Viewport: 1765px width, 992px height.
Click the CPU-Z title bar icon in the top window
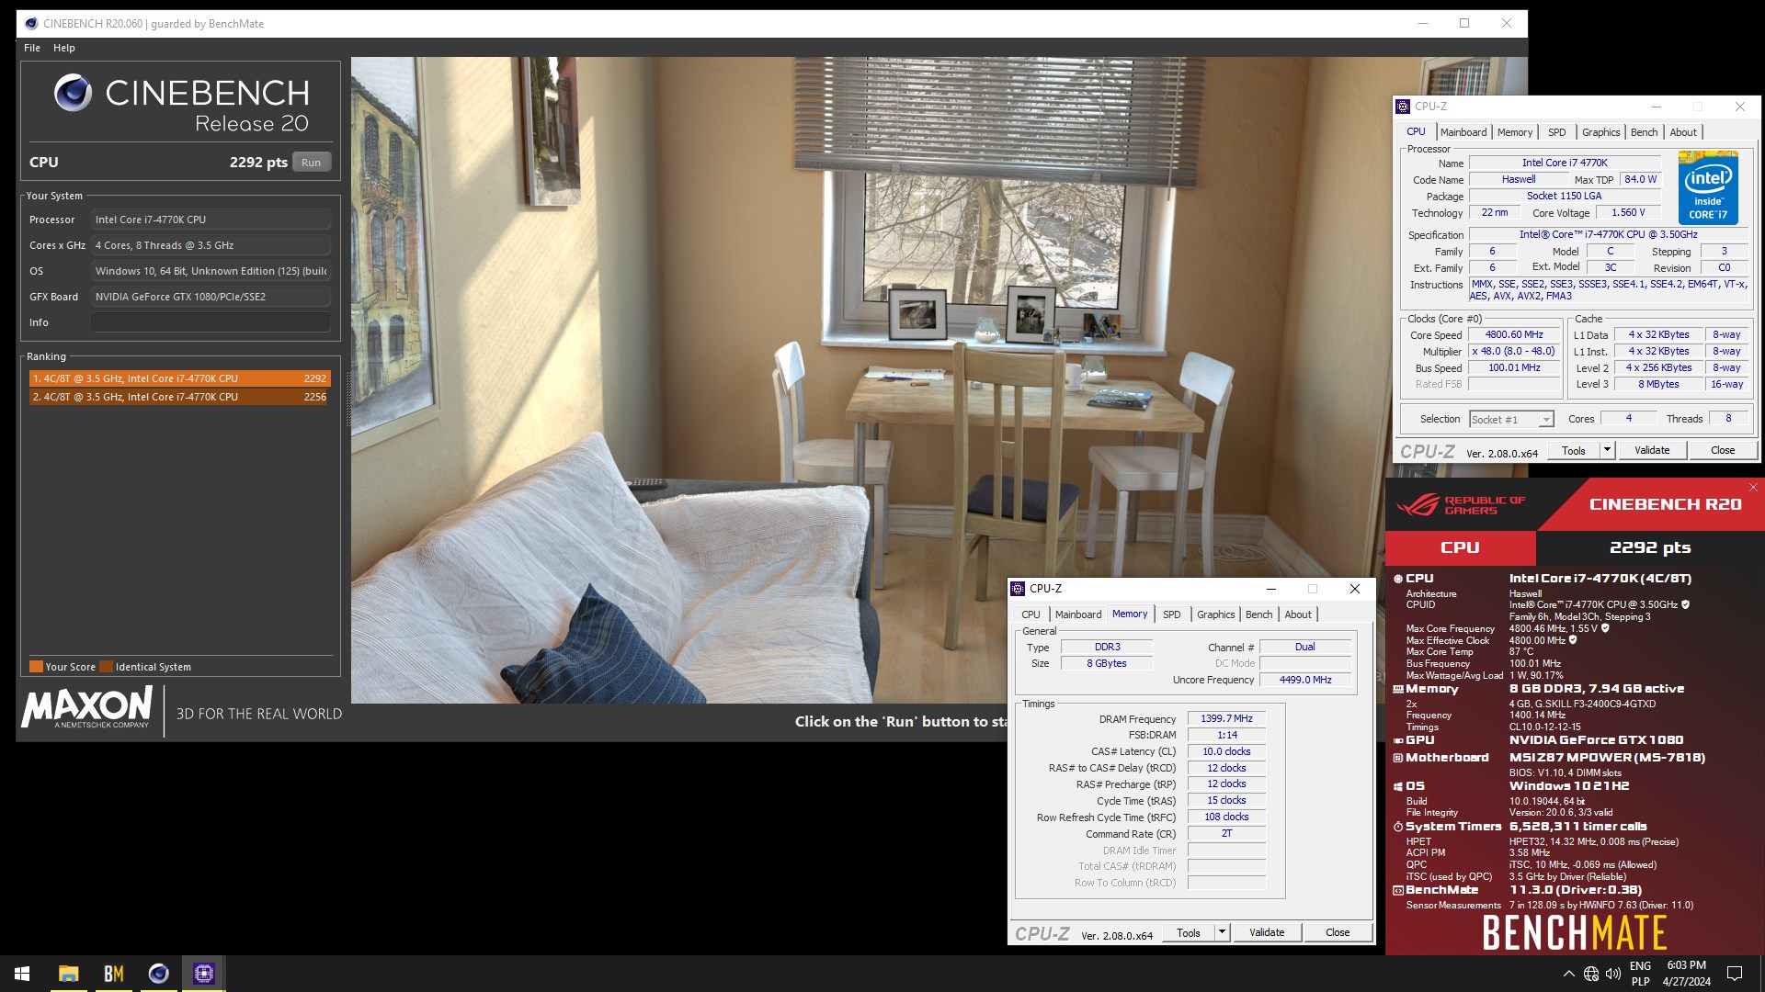coord(1403,107)
